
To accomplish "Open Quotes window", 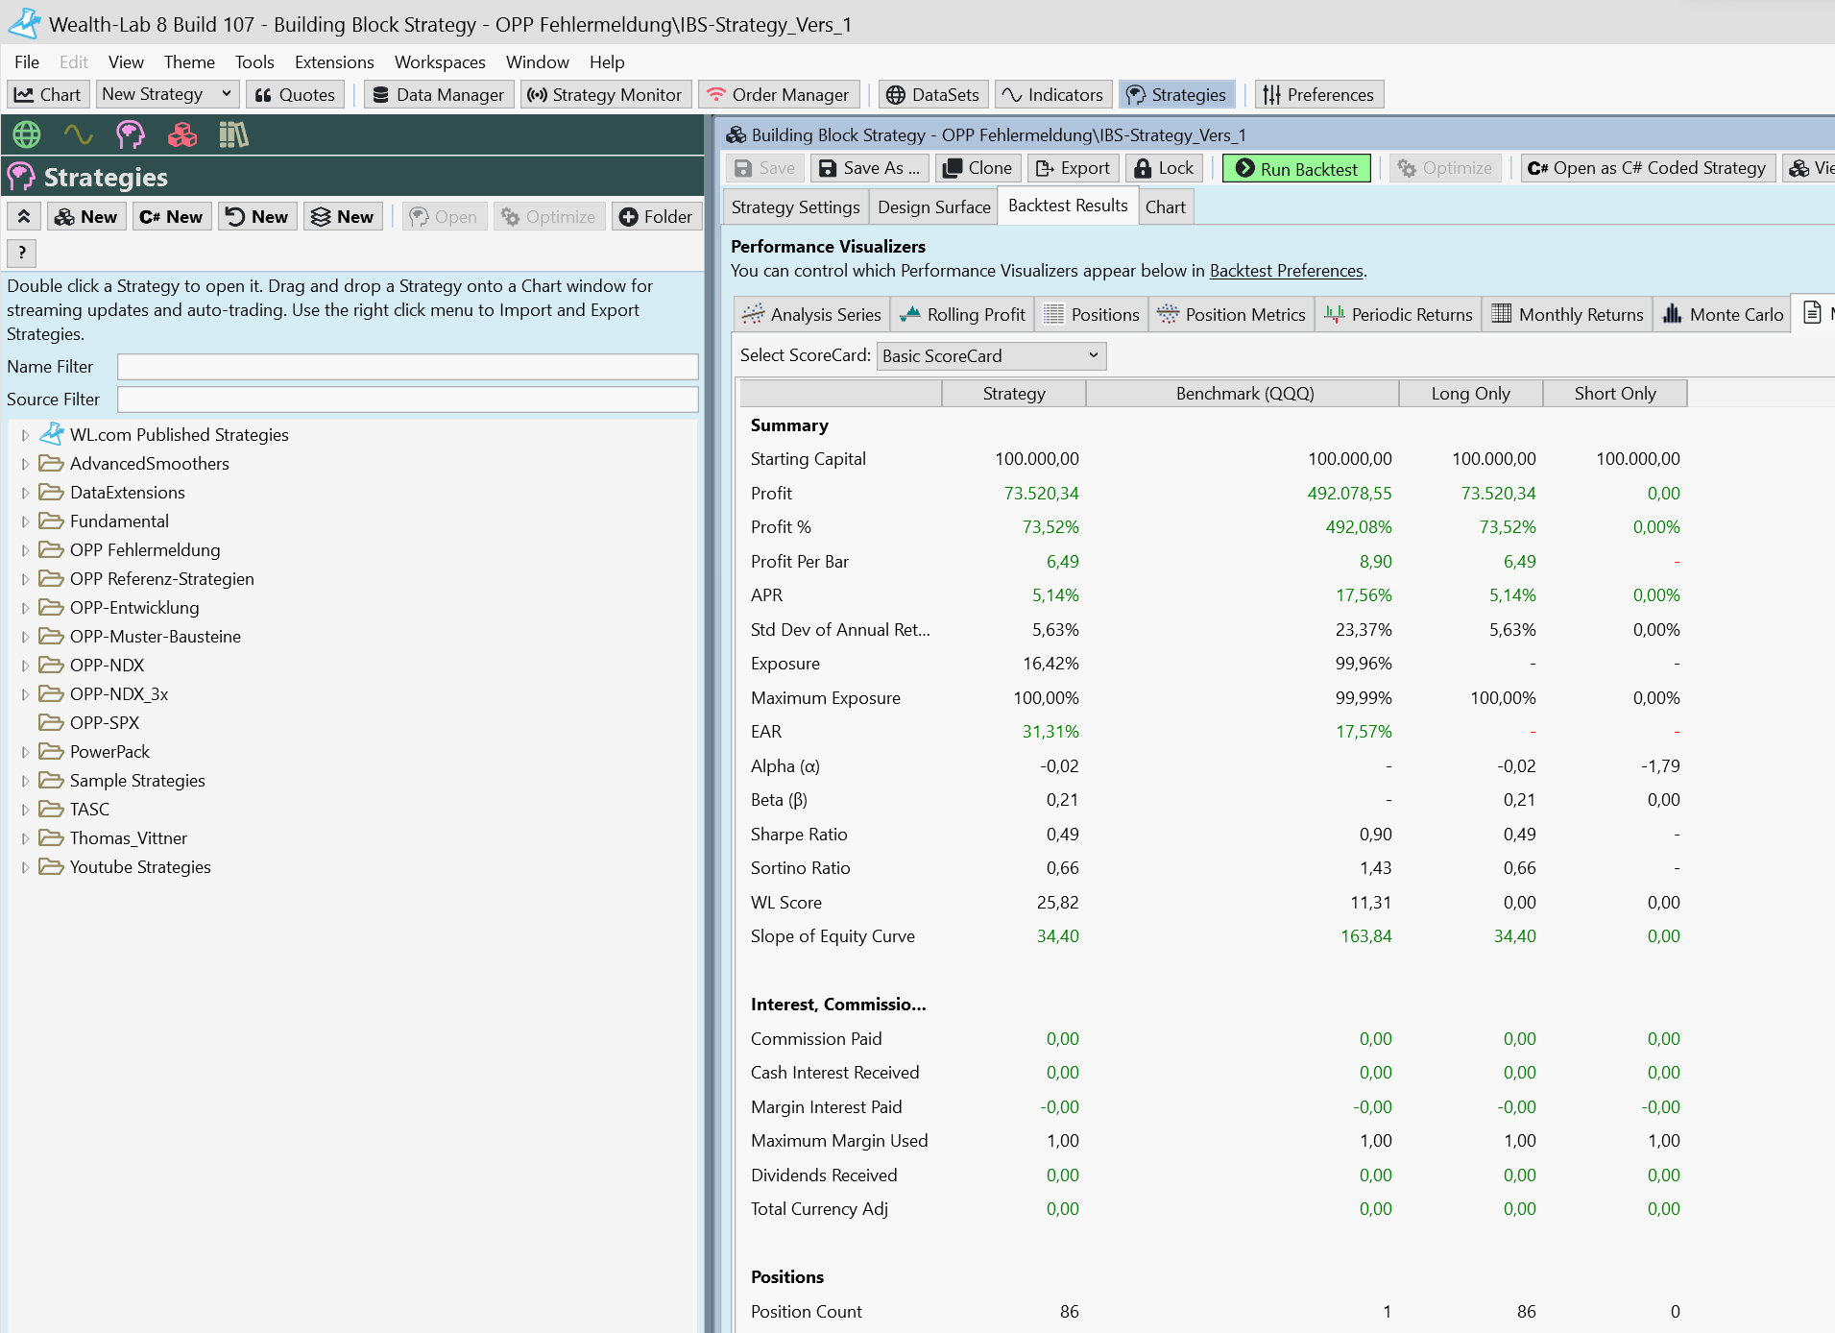I will [x=296, y=94].
